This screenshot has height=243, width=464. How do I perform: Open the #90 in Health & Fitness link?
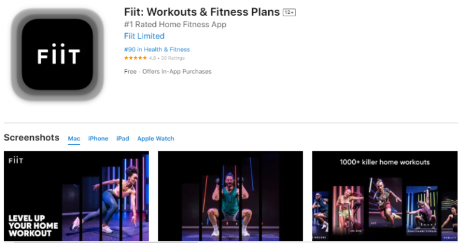(x=156, y=49)
